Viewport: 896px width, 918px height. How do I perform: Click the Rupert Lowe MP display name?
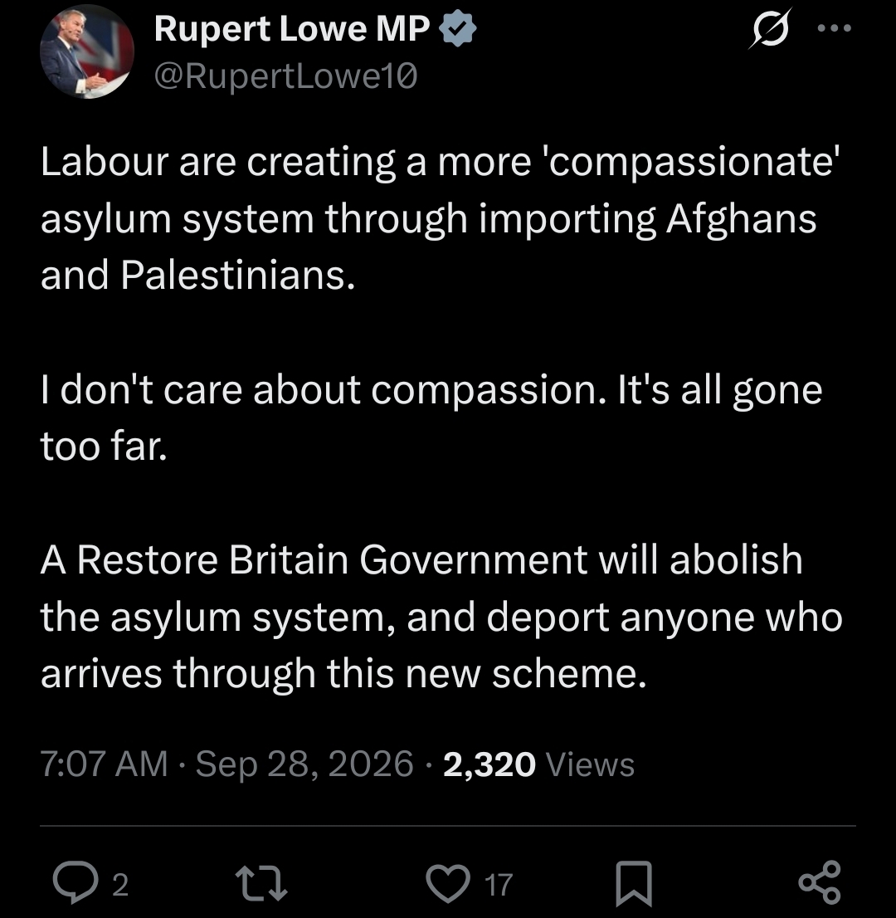click(x=292, y=29)
